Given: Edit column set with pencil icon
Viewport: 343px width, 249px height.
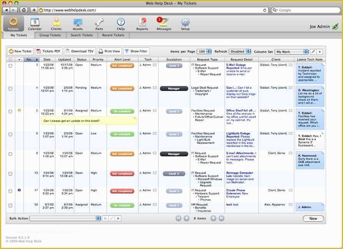Looking at the screenshot, I should [x=313, y=52].
